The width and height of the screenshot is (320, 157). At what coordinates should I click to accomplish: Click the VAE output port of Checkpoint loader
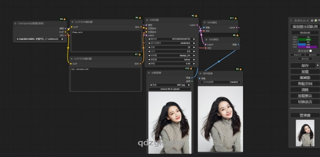click(x=65, y=35)
